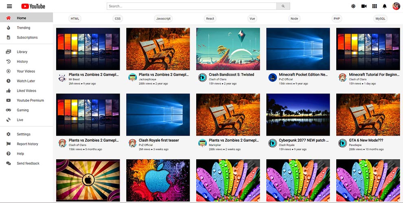Click the Your Videos play icon
403x203 pixels.
point(9,71)
